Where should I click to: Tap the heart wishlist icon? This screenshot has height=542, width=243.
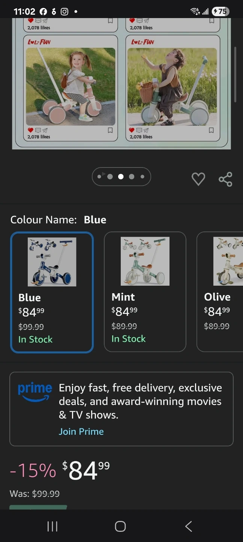click(x=198, y=179)
